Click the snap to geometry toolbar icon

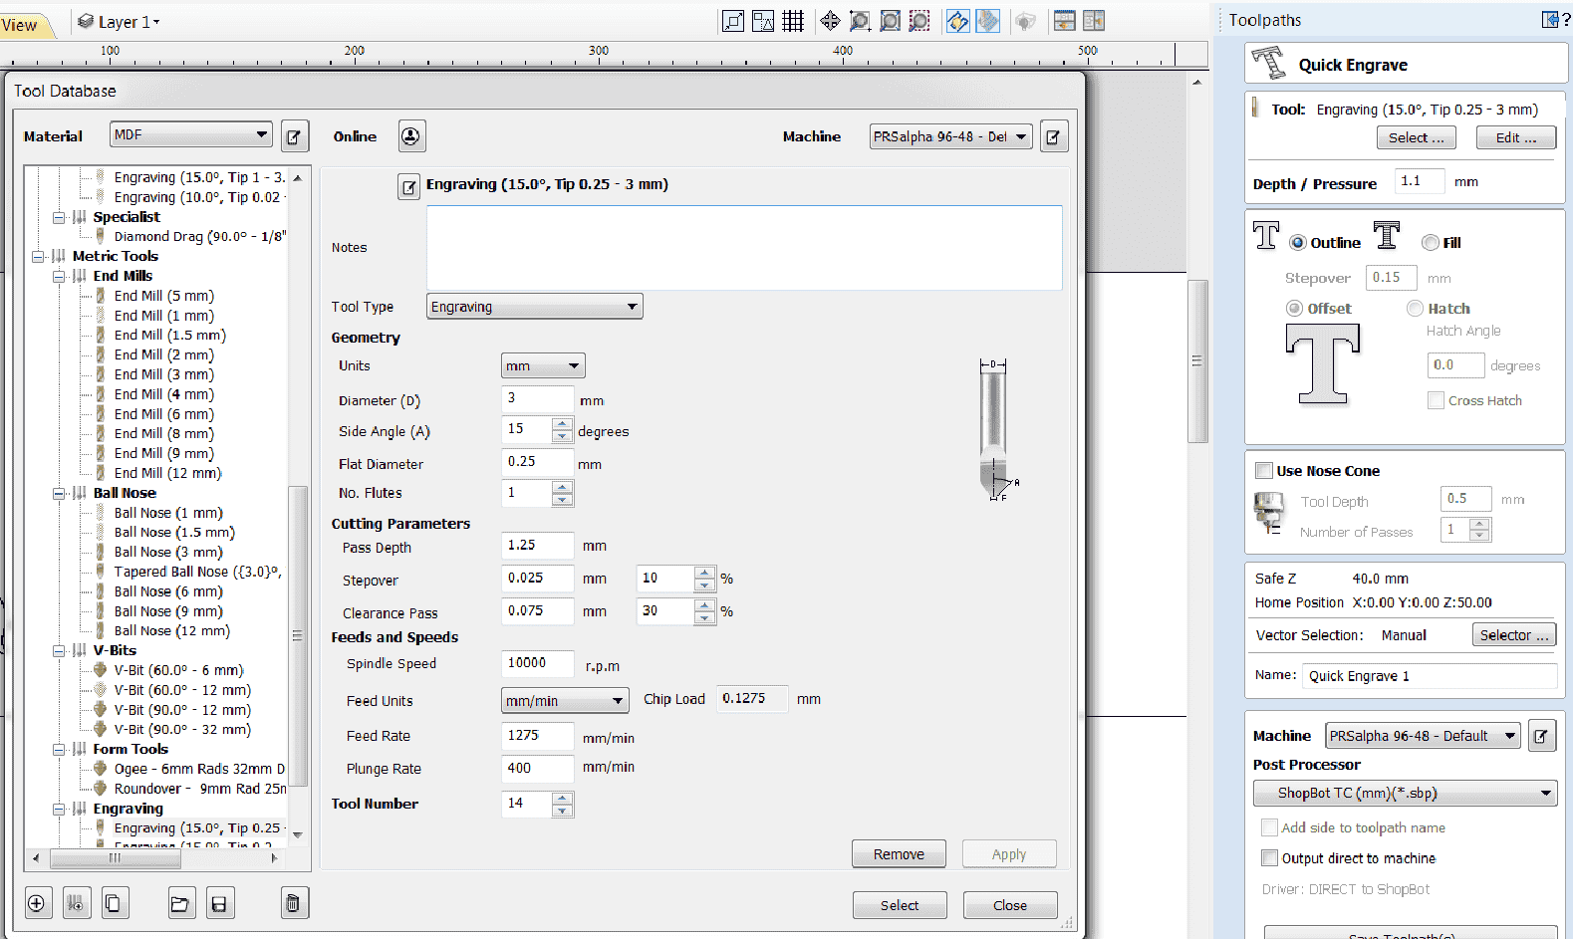coord(763,21)
